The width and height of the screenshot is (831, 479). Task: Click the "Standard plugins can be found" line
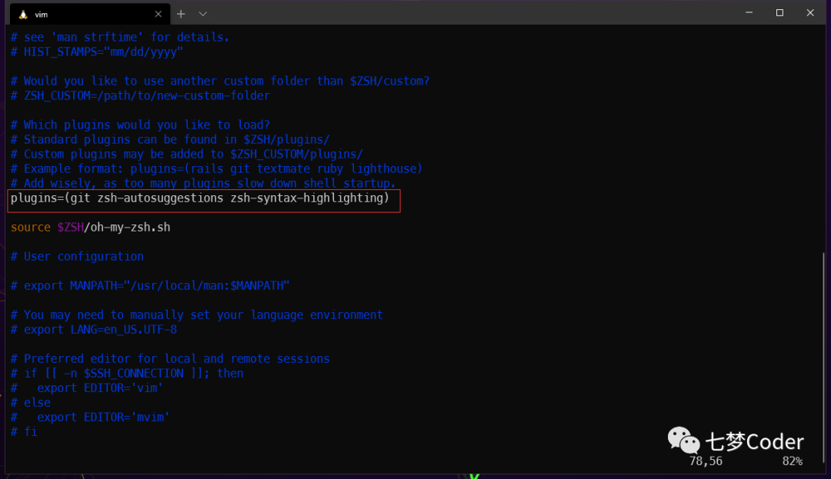click(x=170, y=140)
